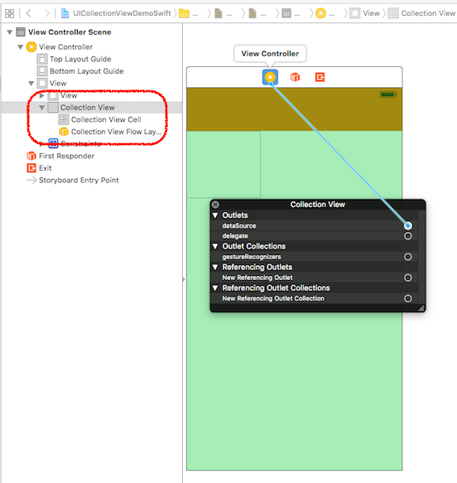
Task: Go forward with the right chevron
Action: (47, 13)
